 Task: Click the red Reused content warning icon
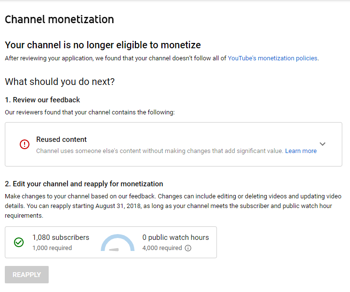click(x=25, y=144)
